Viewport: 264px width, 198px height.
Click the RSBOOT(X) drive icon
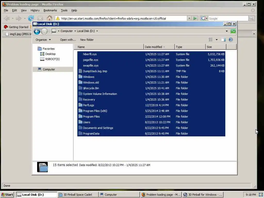tap(42, 59)
